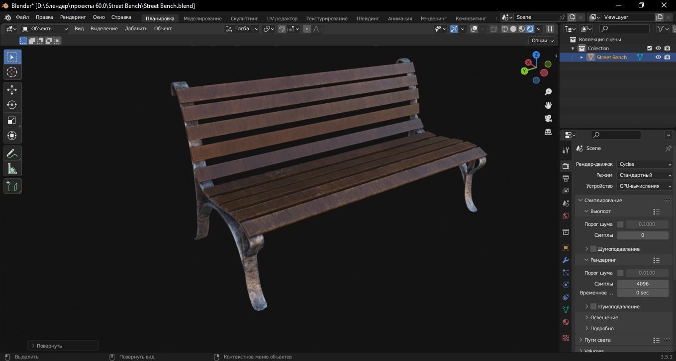676x361 pixels.
Task: Open the View Layer properties tab icon
Action: (566, 191)
